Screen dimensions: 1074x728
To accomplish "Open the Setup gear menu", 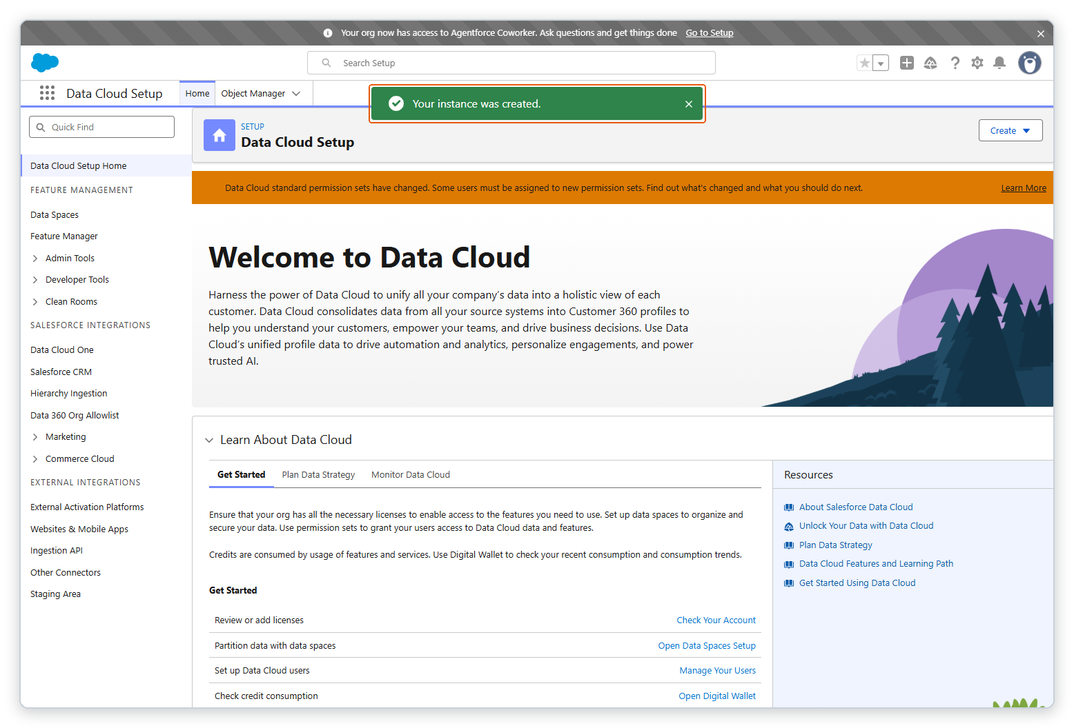I will 977,63.
